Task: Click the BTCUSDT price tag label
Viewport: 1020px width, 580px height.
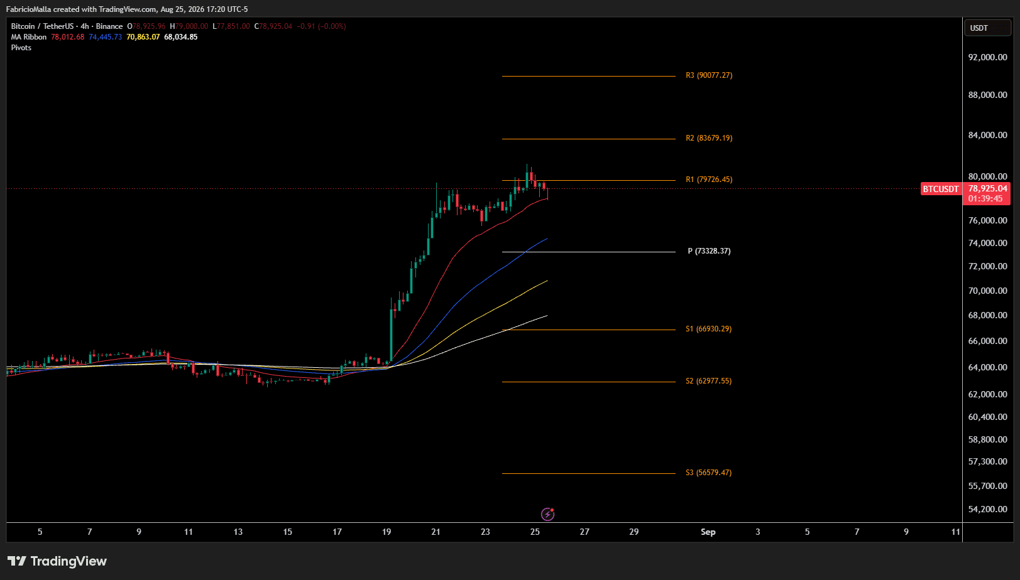Action: (x=941, y=189)
